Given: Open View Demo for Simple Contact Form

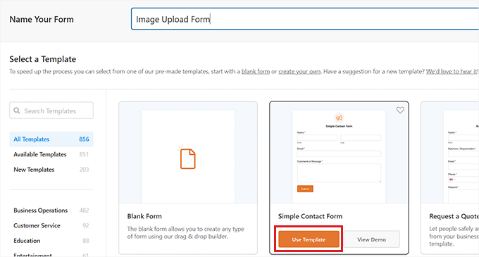Looking at the screenshot, I should click(371, 239).
